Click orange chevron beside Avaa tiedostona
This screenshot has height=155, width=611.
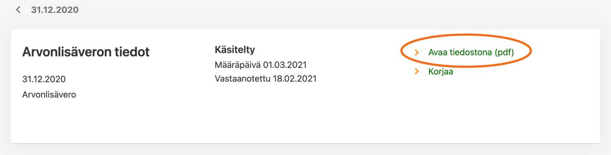tap(417, 52)
